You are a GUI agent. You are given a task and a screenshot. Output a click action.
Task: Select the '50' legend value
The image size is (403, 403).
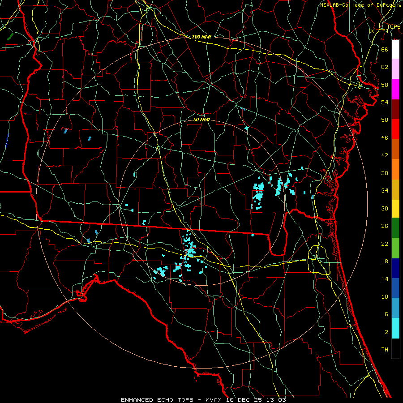click(385, 120)
